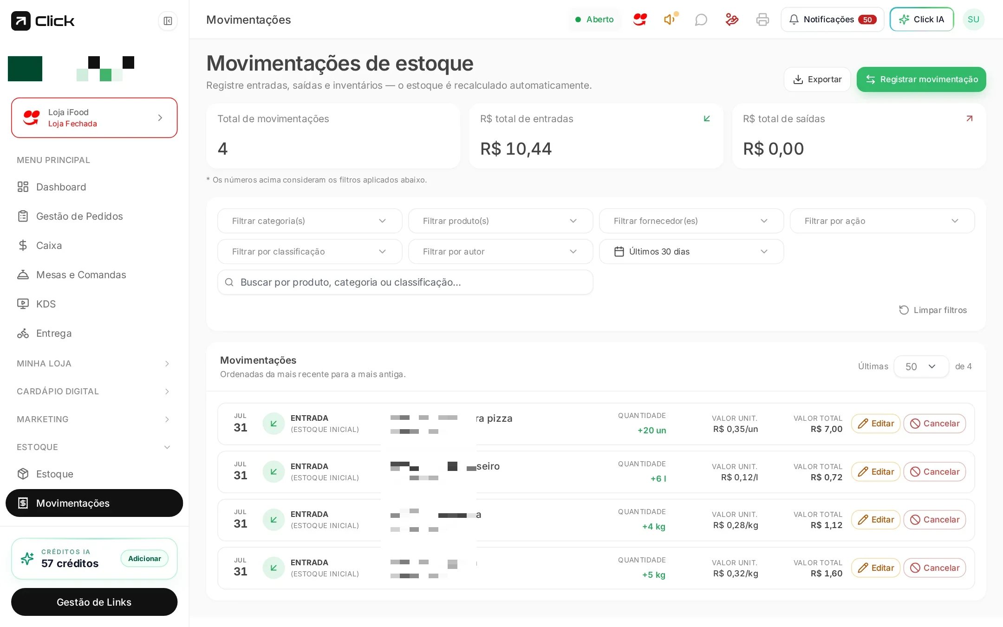Expand the MINHA LOJA section
Screen dimensions: 1003x627
(94, 364)
